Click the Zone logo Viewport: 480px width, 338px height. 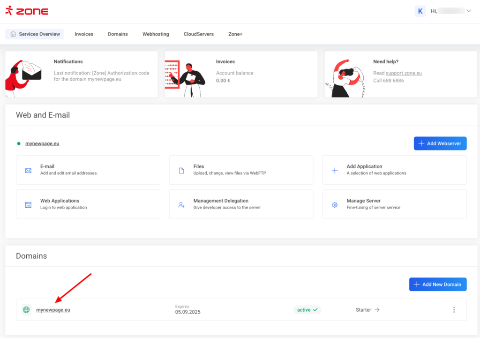(27, 11)
